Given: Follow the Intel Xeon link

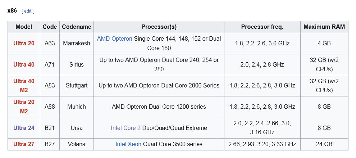Looking at the screenshot, I should [x=128, y=144].
